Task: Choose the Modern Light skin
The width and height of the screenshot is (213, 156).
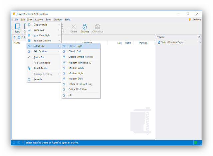Action: click(x=81, y=74)
